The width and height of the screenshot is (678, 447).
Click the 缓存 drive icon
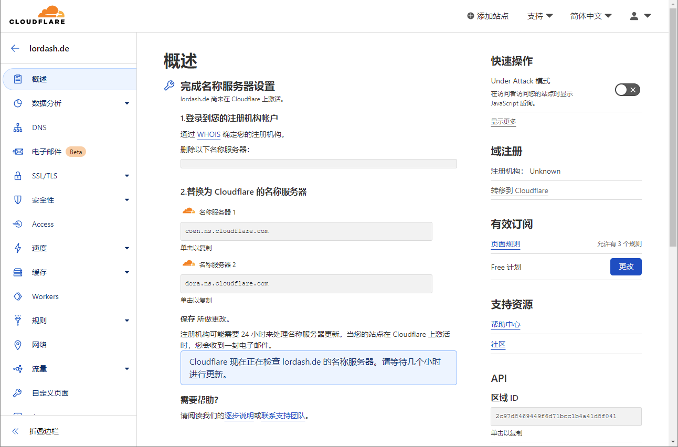click(18, 272)
